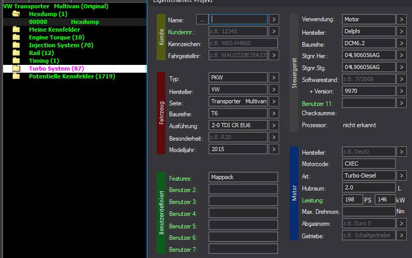The height and width of the screenshot is (258, 412).
Task: Open the Serie Transporter arrow menu
Action: point(274,102)
